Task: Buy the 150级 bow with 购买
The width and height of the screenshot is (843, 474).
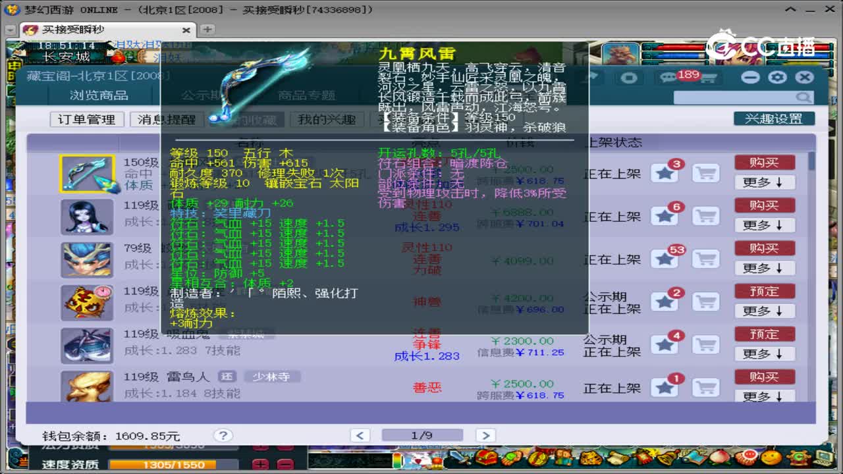Action: [764, 163]
